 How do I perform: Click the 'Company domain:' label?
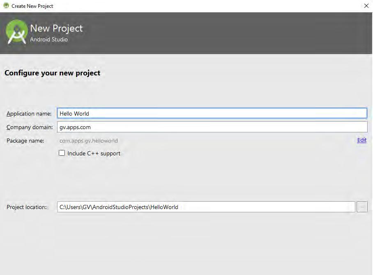point(30,127)
